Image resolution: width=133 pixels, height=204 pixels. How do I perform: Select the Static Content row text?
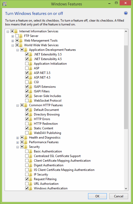43,128
